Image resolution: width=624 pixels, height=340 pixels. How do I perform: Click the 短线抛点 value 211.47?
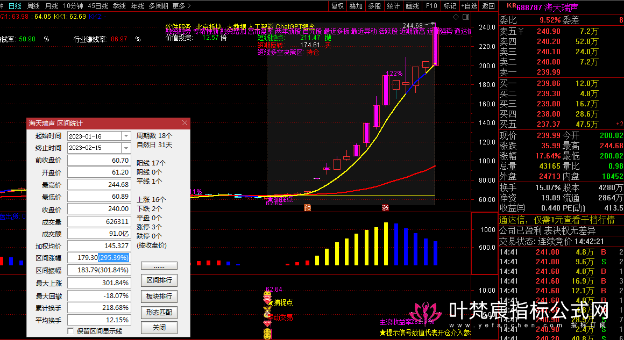tap(310, 38)
